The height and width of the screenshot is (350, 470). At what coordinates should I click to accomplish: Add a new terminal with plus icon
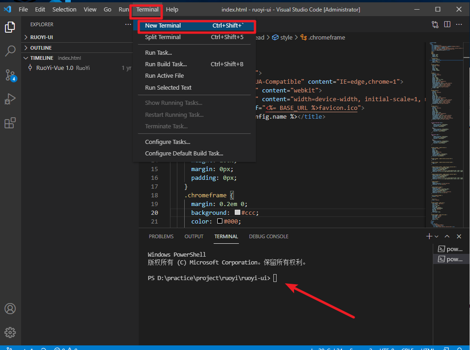(429, 236)
